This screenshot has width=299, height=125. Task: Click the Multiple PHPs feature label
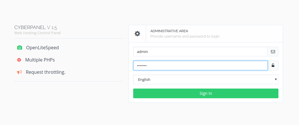[40, 60]
